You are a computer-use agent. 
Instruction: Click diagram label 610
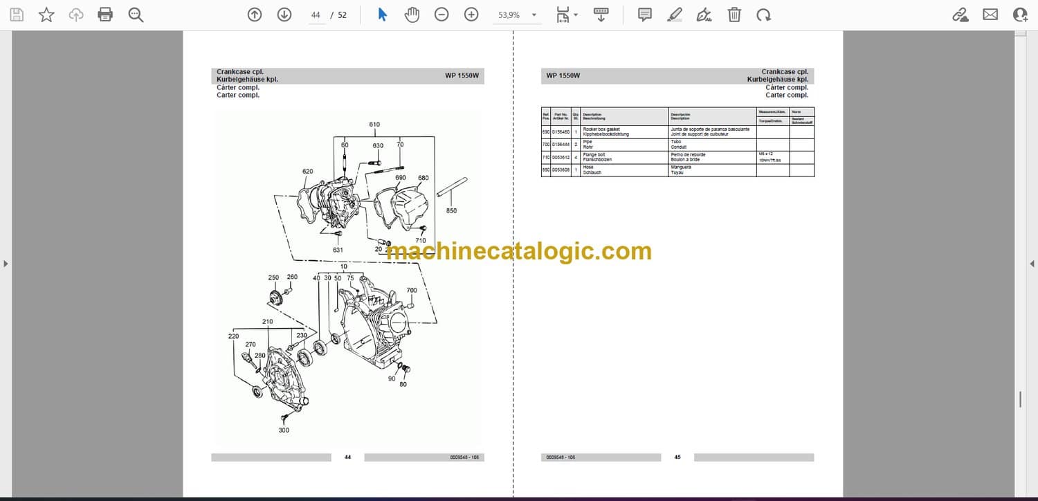pos(374,125)
